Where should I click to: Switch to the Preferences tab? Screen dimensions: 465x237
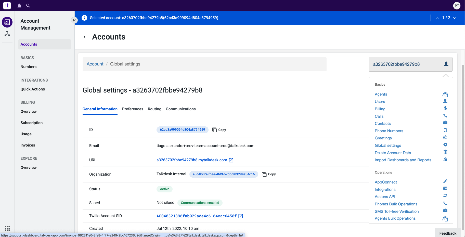click(133, 109)
